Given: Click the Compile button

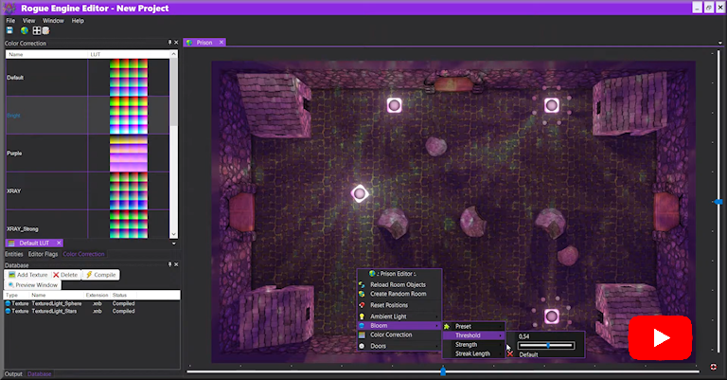Looking at the screenshot, I should pyautogui.click(x=100, y=275).
